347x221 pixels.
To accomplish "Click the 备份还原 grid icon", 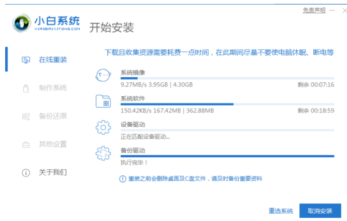I will [26, 116].
